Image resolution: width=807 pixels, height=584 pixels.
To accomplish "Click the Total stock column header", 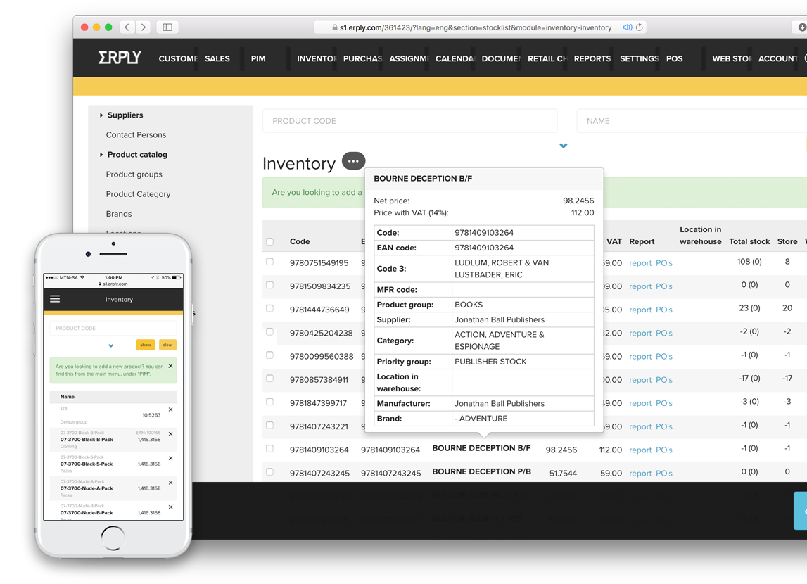I will click(x=749, y=241).
